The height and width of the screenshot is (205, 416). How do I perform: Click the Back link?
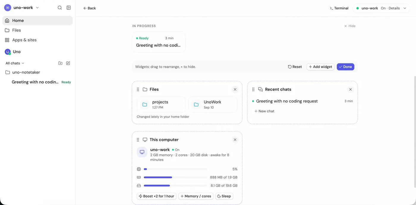coord(89,8)
